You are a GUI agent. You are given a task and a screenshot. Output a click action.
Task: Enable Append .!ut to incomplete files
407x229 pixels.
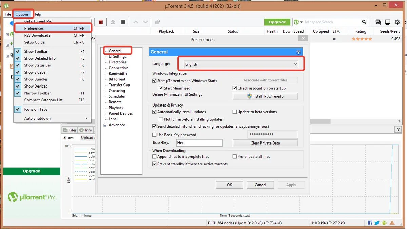point(154,157)
